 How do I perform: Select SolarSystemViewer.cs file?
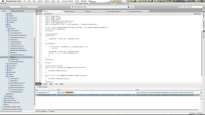17,62
